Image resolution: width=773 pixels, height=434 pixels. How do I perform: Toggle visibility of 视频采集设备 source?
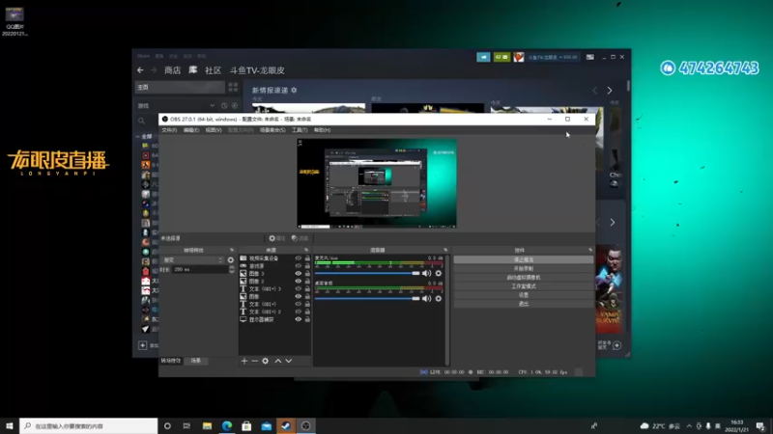point(299,258)
